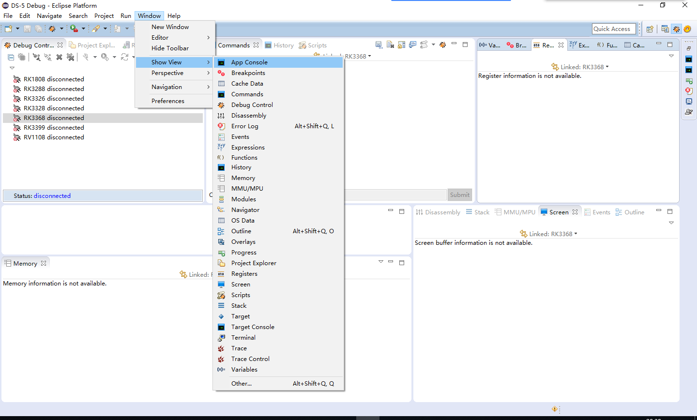Open the Run menu
This screenshot has width=697, height=420.
pyautogui.click(x=126, y=16)
